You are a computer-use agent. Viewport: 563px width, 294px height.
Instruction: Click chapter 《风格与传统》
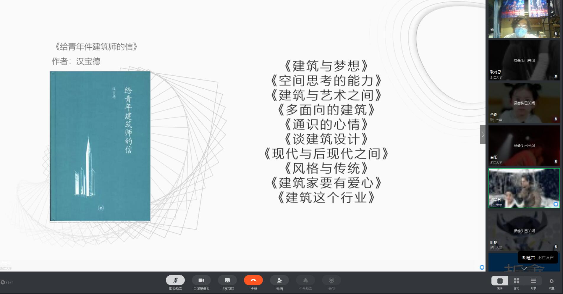326,168
